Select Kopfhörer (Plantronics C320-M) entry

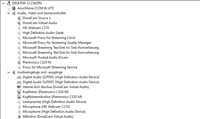[46, 92]
